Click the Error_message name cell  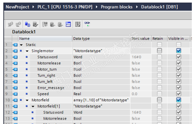click(51, 88)
